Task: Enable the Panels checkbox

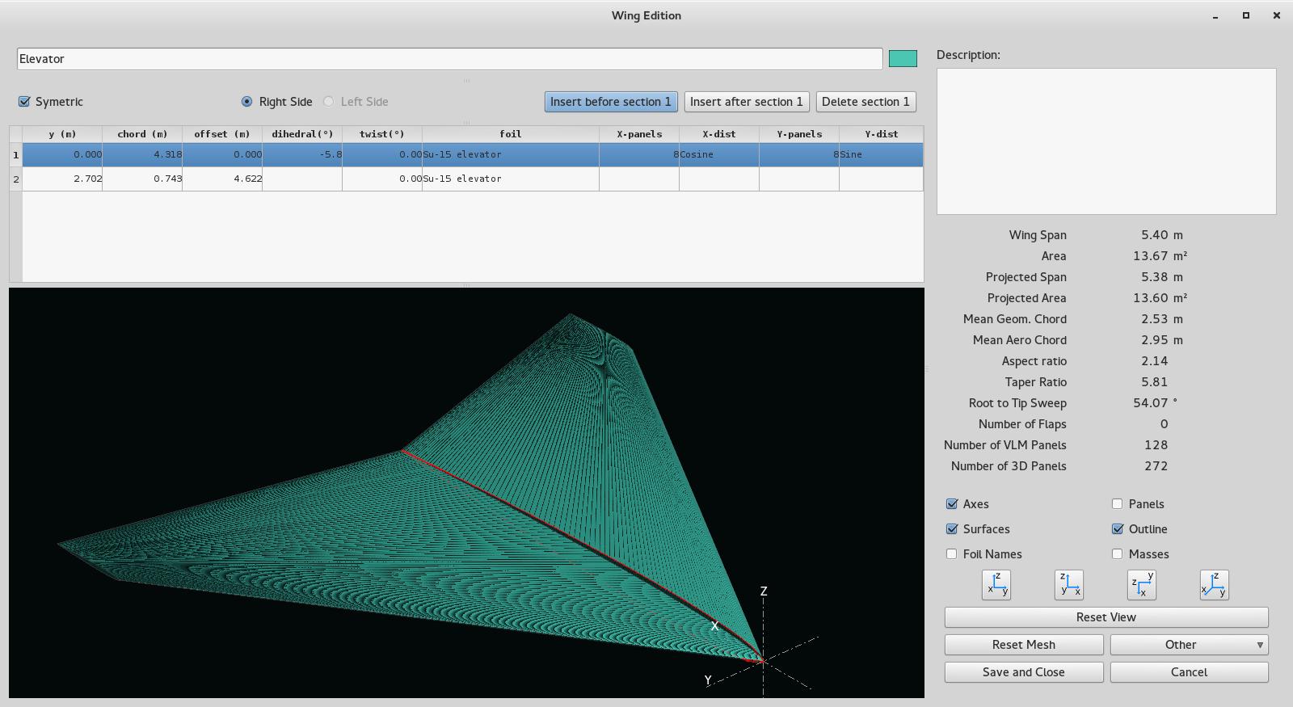Action: (x=1118, y=504)
